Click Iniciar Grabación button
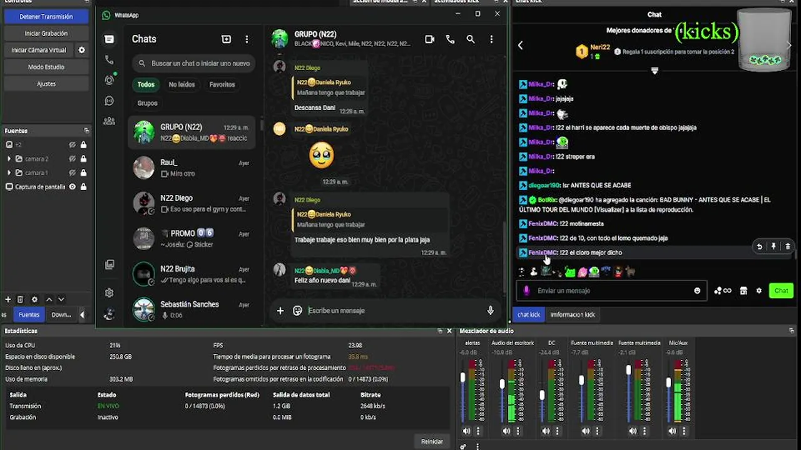 pyautogui.click(x=46, y=33)
